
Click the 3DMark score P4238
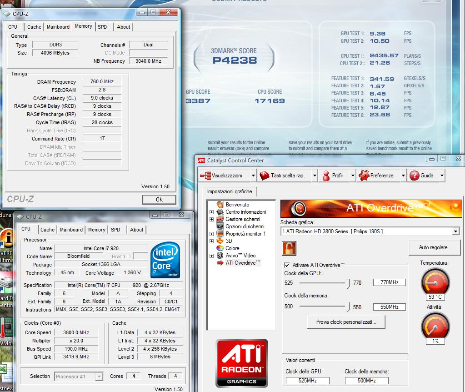click(235, 60)
